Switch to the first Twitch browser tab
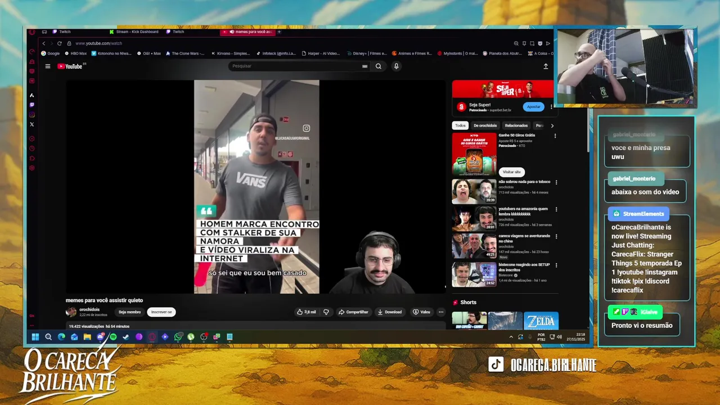The width and height of the screenshot is (720, 405). tap(62, 31)
